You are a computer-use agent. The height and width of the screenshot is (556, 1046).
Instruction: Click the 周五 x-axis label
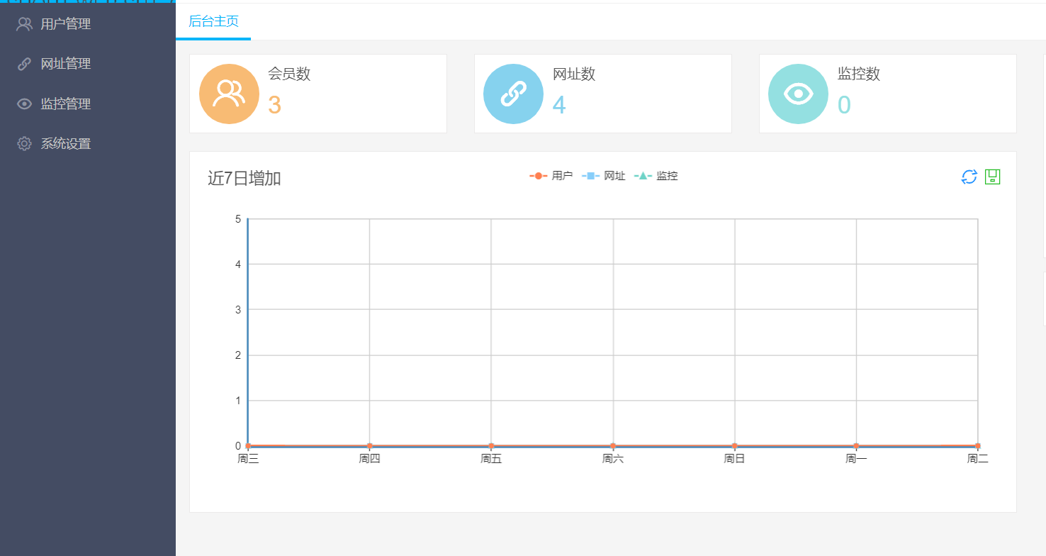pos(491,459)
